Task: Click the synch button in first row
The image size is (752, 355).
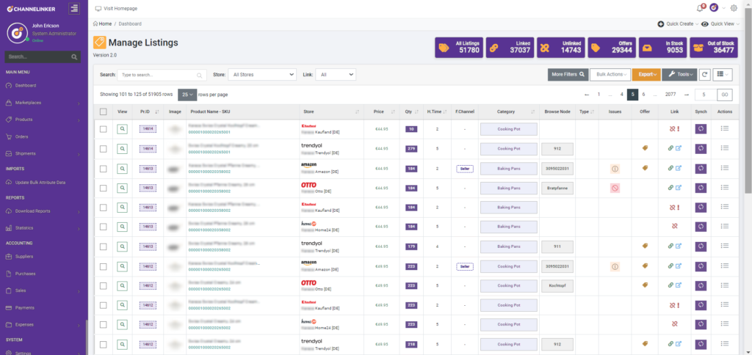Action: [701, 128]
